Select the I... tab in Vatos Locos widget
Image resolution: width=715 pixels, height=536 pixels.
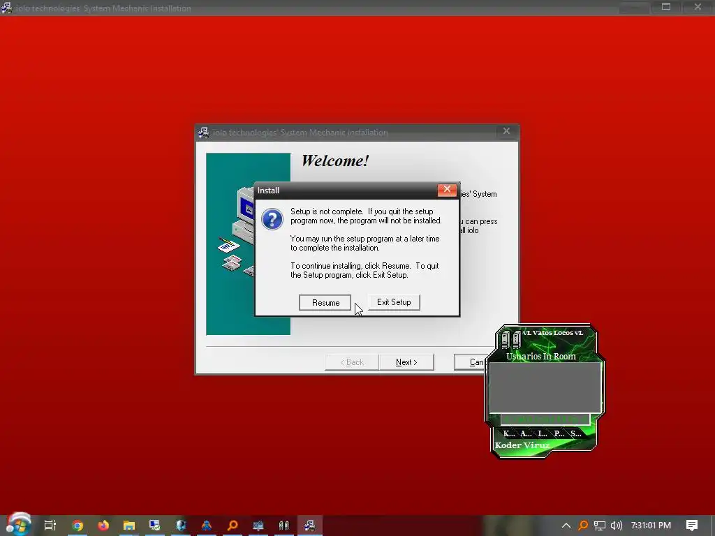[542, 433]
